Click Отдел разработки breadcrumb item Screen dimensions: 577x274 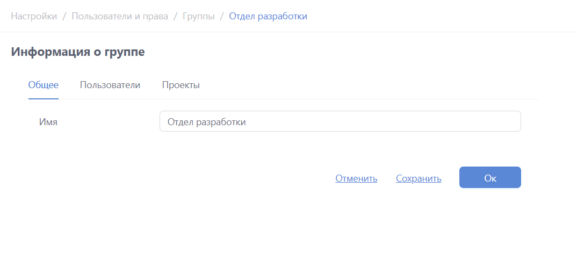pyautogui.click(x=268, y=16)
